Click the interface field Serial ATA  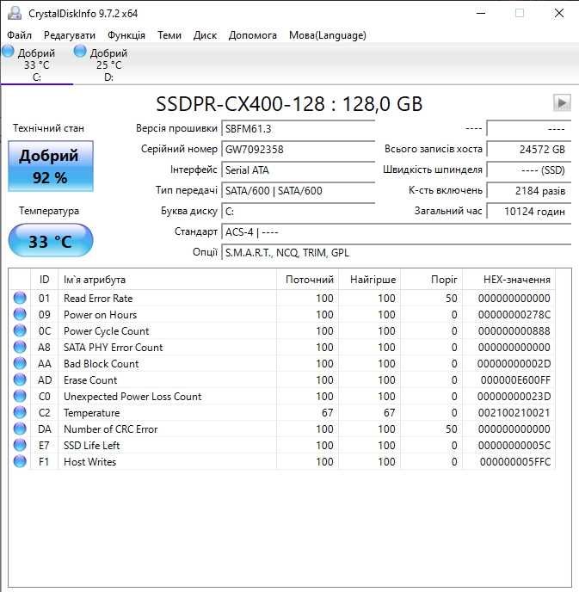coord(299,170)
